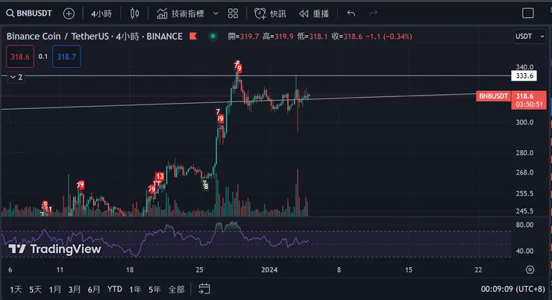The image size is (552, 300).
Task: Select YTD date range
Action: coord(115,289)
